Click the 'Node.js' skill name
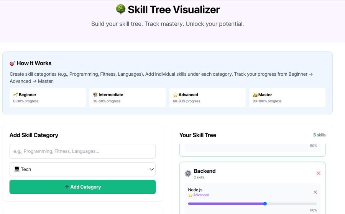The image size is (345, 214). 195,190
